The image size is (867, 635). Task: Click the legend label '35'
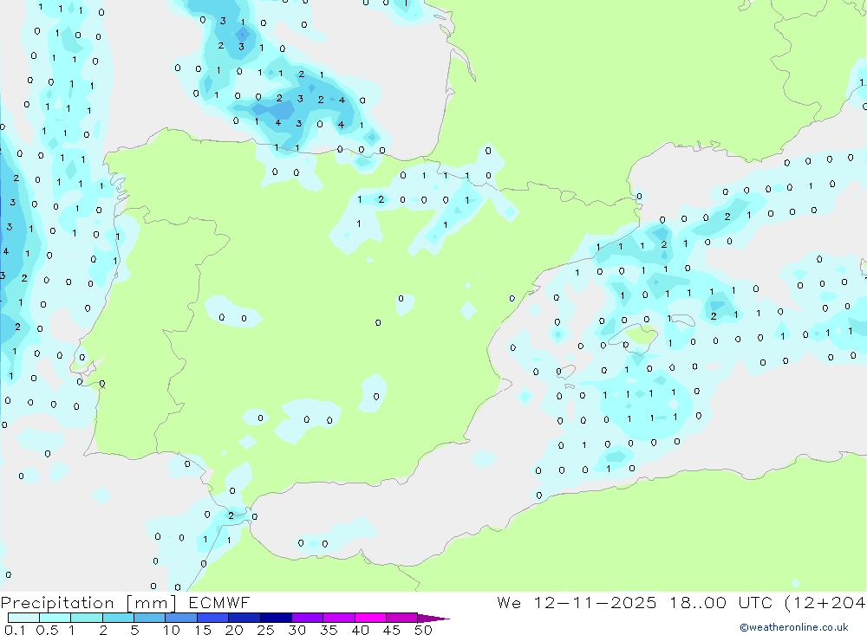coord(329,630)
